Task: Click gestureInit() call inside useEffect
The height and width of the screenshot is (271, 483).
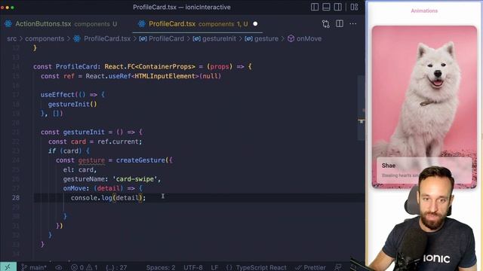Action: (x=72, y=104)
